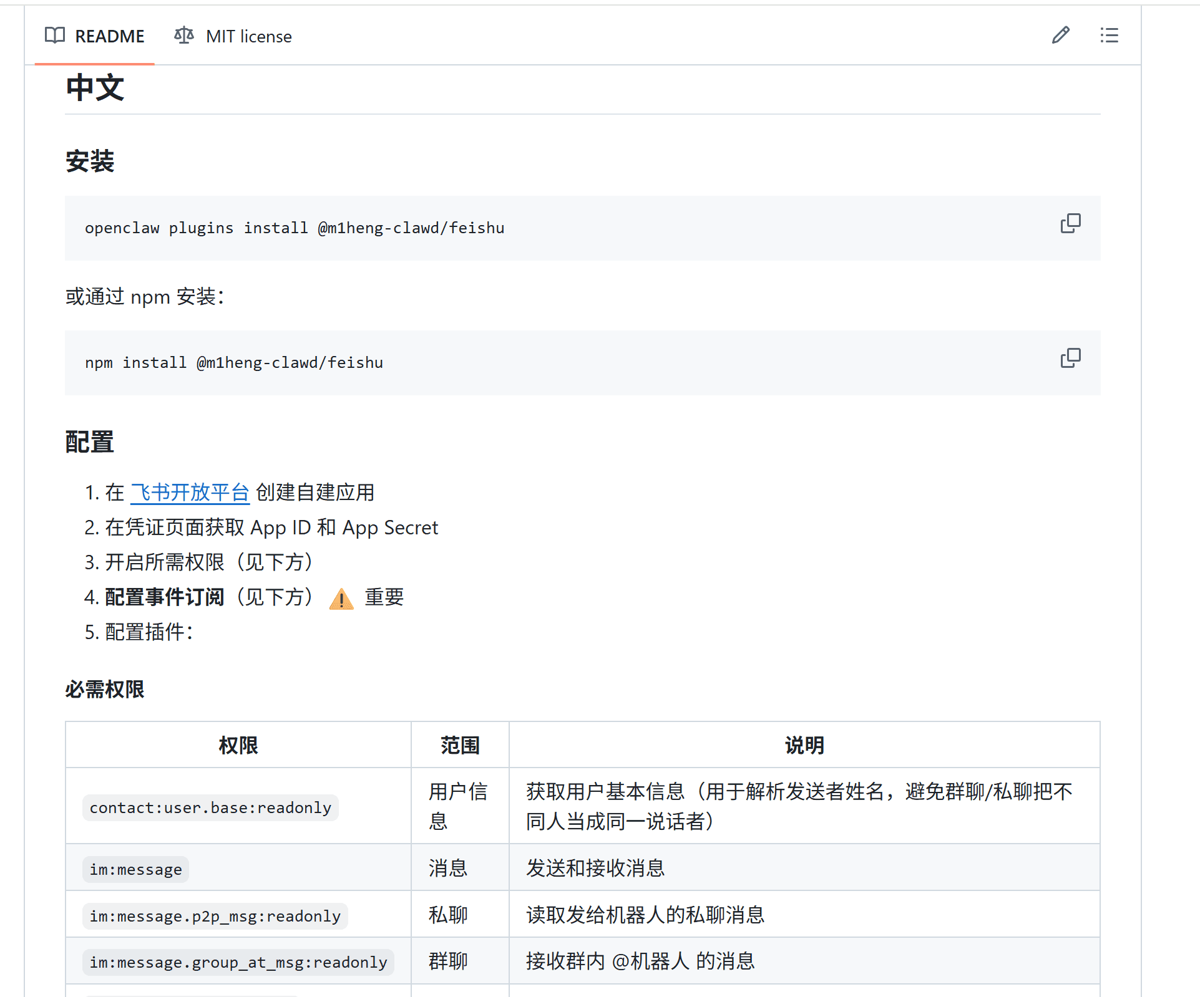1200x997 pixels.
Task: Click the 安装 section heading
Action: [x=90, y=161]
